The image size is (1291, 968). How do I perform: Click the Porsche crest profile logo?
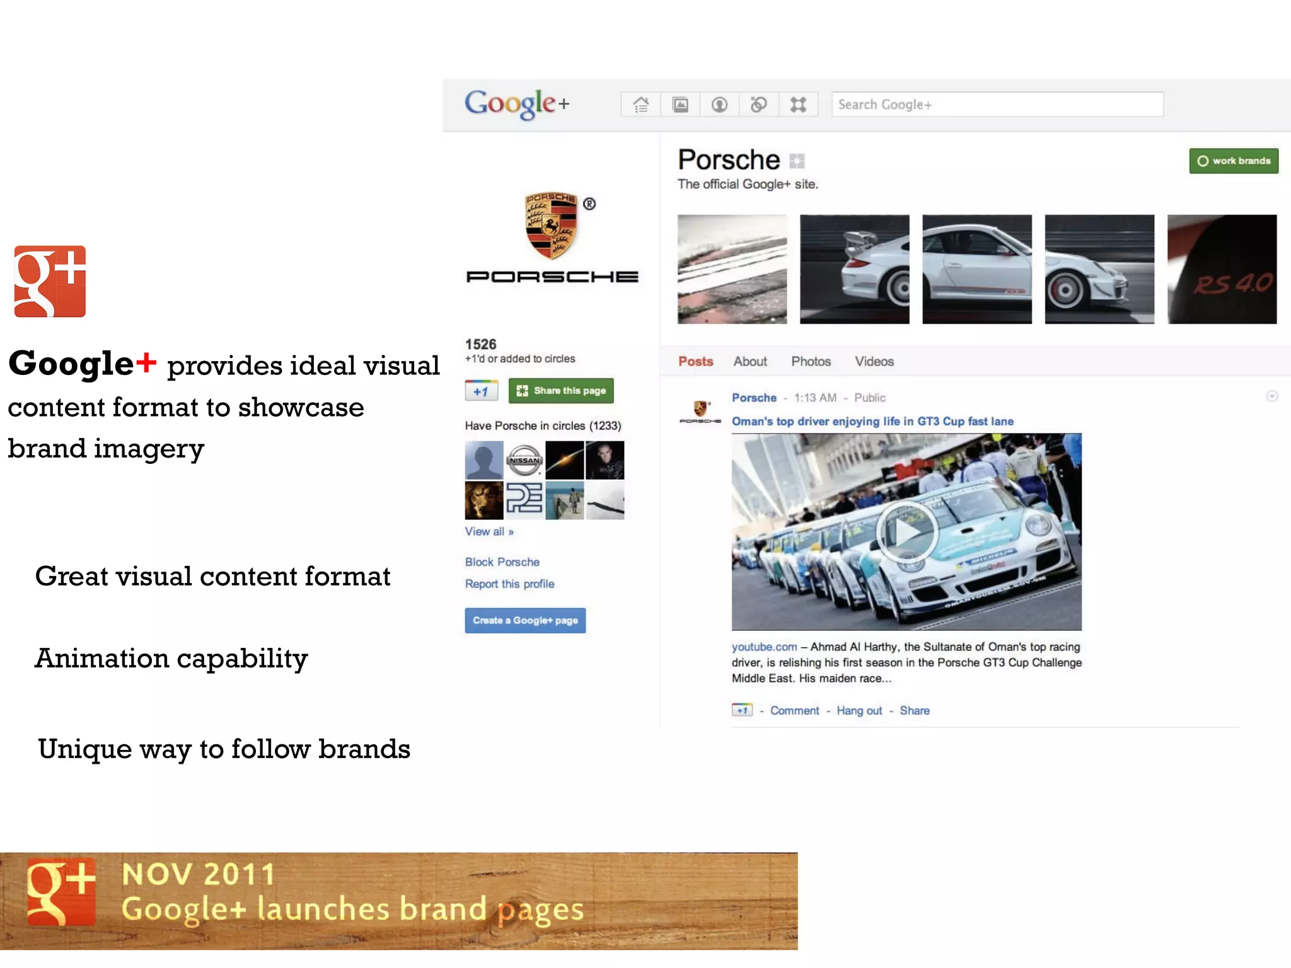pyautogui.click(x=552, y=238)
